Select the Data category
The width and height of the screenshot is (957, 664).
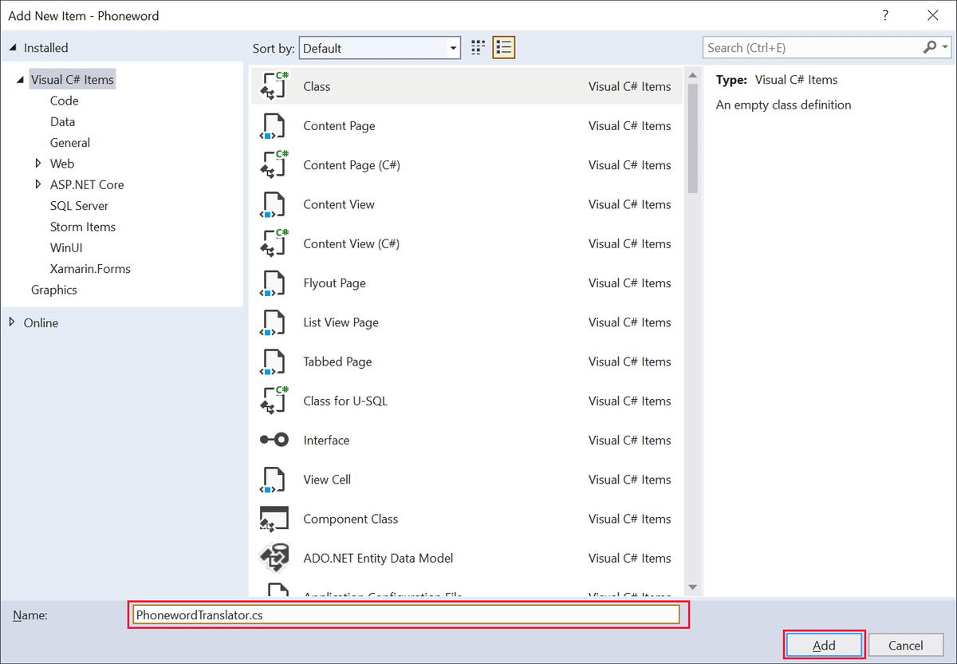pos(62,121)
